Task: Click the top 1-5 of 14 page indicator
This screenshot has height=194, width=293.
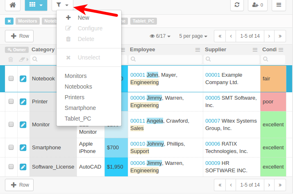Action: (x=250, y=36)
